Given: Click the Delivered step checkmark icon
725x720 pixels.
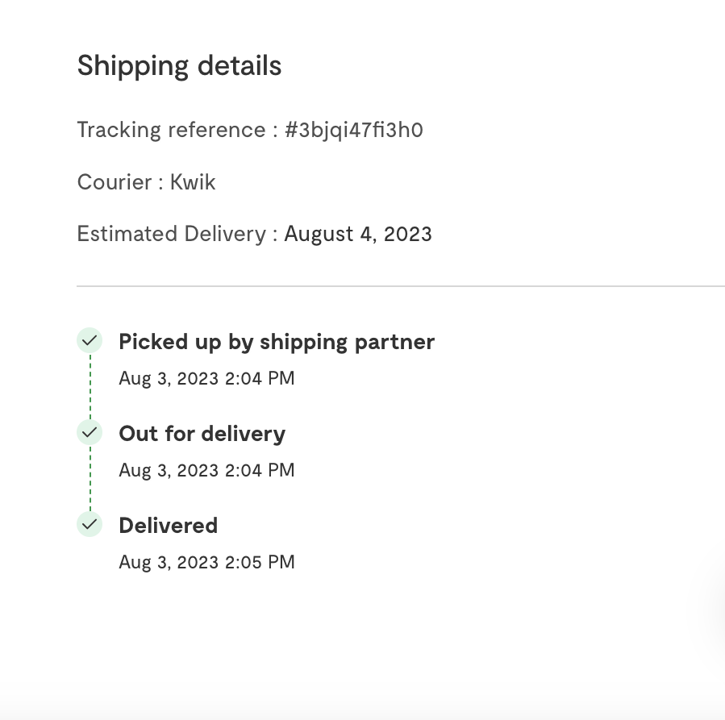Looking at the screenshot, I should tap(90, 525).
